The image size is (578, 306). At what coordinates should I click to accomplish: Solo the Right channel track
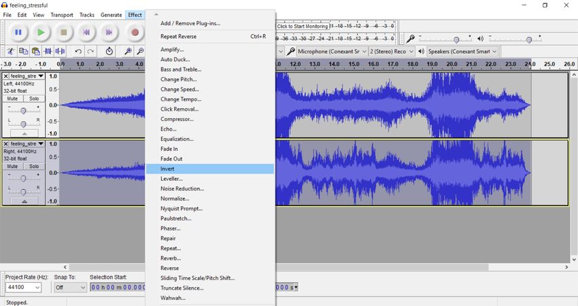click(34, 167)
